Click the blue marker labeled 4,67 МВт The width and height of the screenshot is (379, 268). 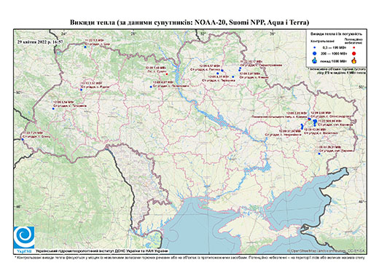tap(151, 87)
